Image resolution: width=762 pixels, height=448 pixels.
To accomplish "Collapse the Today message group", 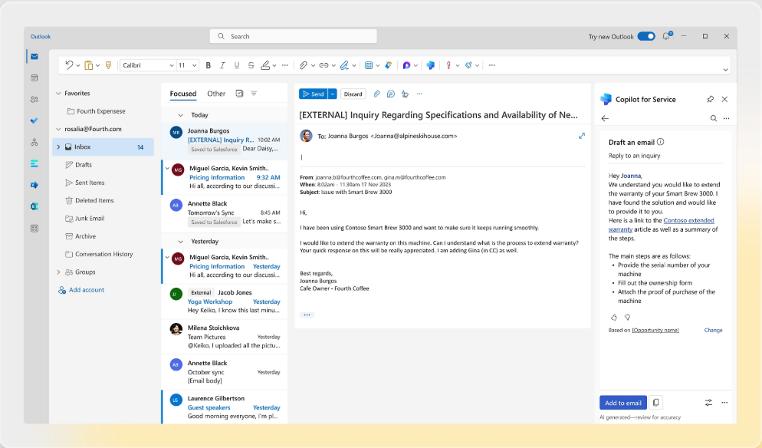I will pyautogui.click(x=181, y=115).
